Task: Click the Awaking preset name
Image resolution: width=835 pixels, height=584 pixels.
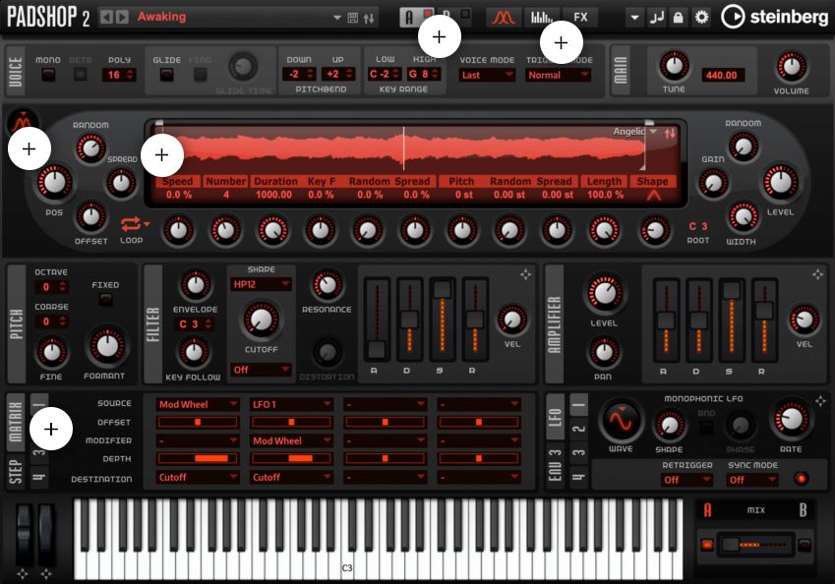Action: (160, 16)
